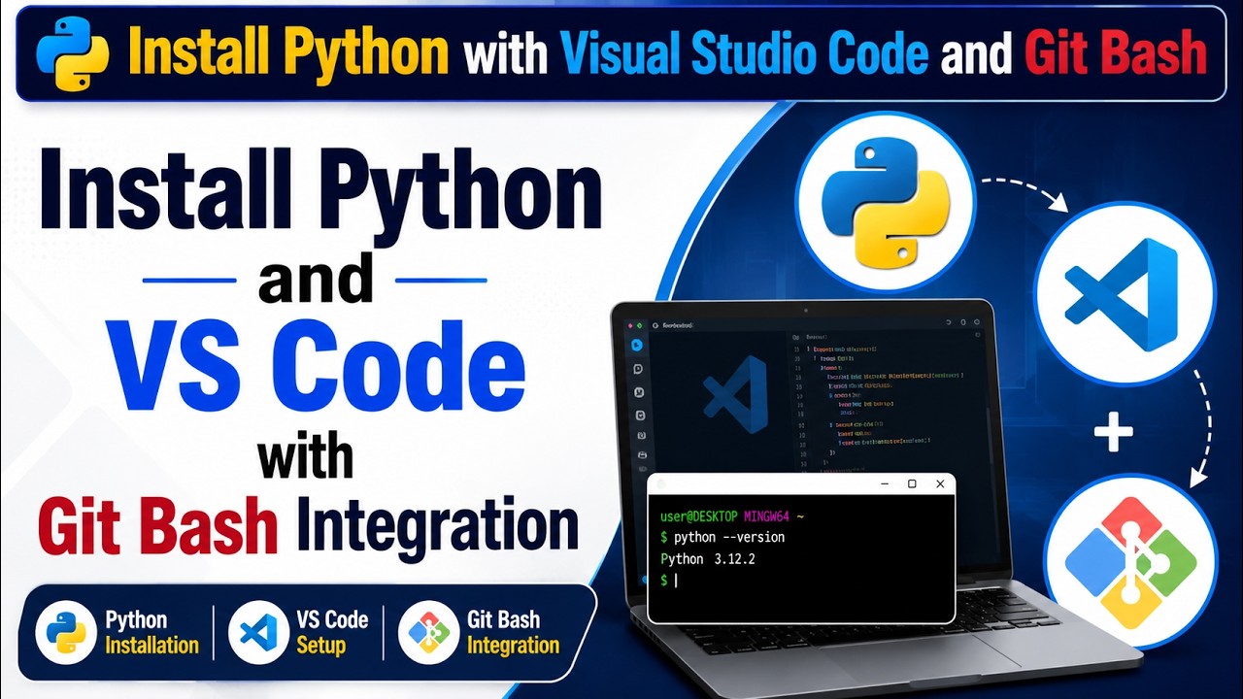Click the 'python --version' command text
This screenshot has height=699, width=1243.
728,537
